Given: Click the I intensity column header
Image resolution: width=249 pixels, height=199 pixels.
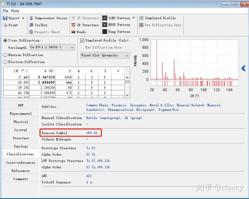Looking at the screenshot, I should pos(63,71).
